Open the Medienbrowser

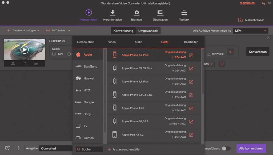[x=251, y=20]
